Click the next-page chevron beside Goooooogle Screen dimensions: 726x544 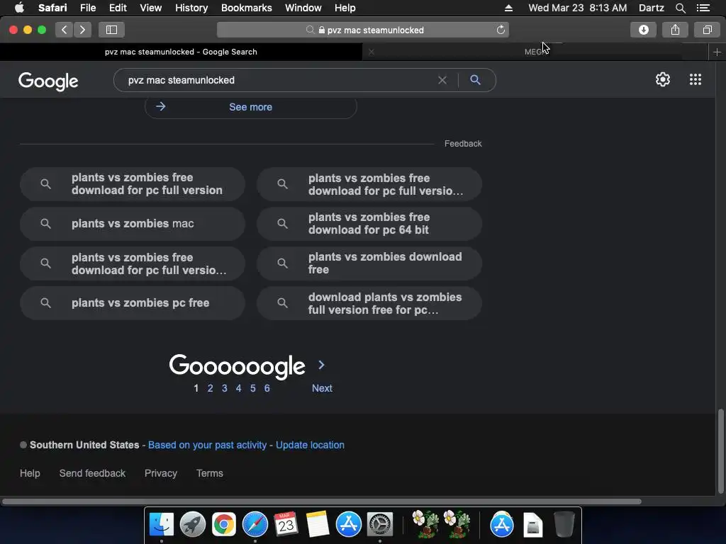point(321,365)
